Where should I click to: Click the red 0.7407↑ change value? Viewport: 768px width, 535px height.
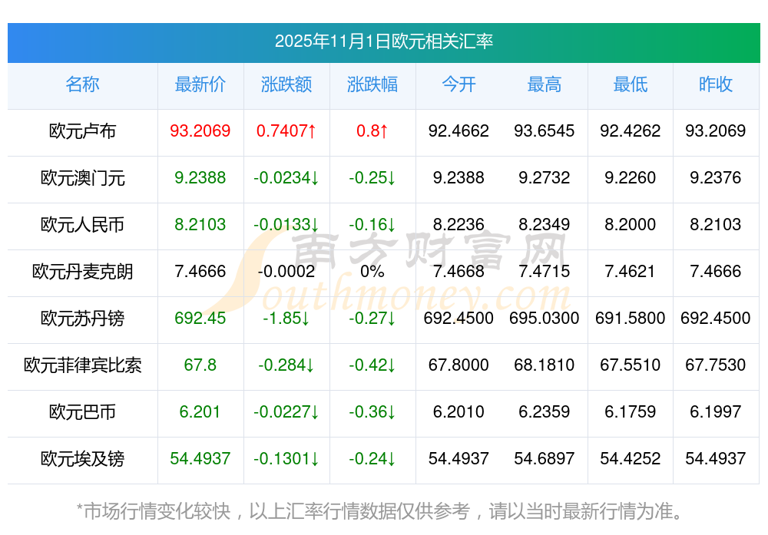click(286, 131)
